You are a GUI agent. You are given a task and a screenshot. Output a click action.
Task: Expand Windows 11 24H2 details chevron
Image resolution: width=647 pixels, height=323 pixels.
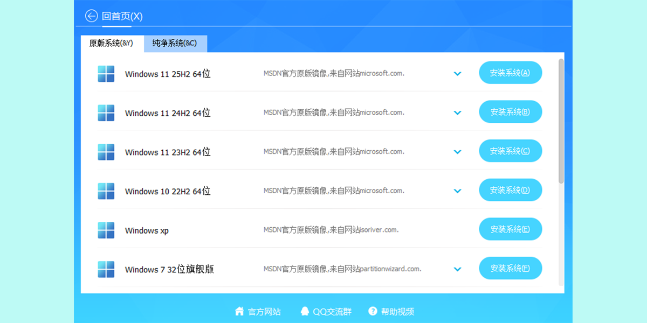458,113
